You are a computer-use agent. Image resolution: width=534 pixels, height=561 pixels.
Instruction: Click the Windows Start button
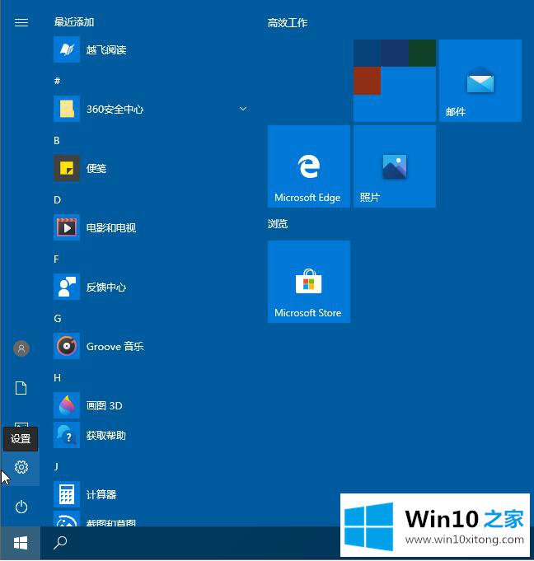pos(21,543)
